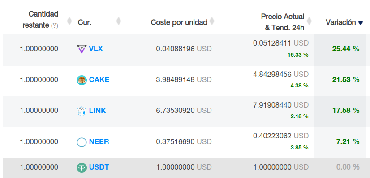The width and height of the screenshot is (370, 178).
Task: Click the Variación column header
Action: pyautogui.click(x=341, y=22)
